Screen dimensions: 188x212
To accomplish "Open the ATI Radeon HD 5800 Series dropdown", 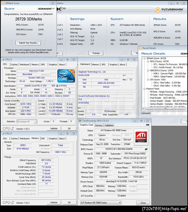I will 101,203.
